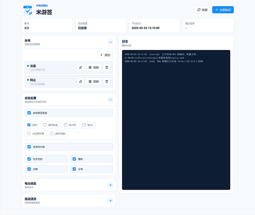Collapse the 任务配置 section
This screenshot has width=255, height=215.
tap(110, 99)
